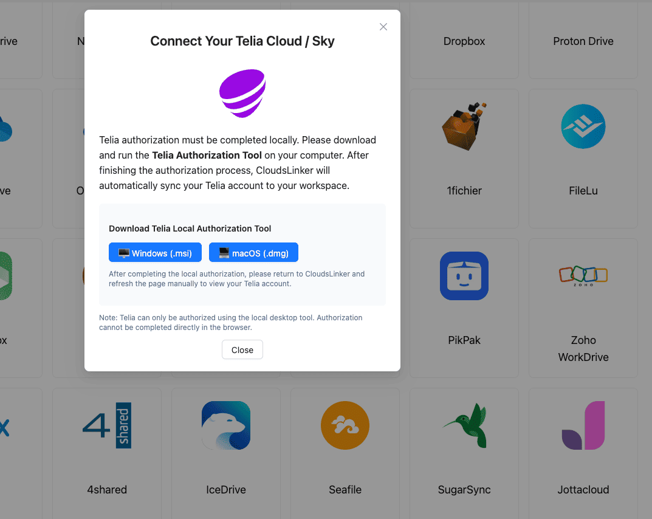
Task: Select the PikPak robot icon
Action: point(464,276)
